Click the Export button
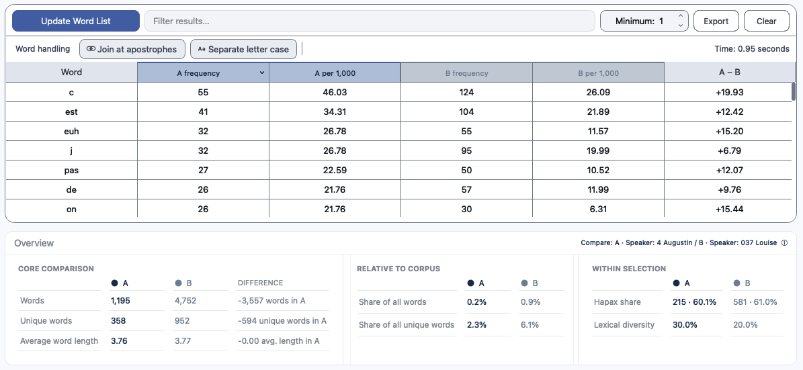Image resolution: width=803 pixels, height=370 pixels. (716, 21)
